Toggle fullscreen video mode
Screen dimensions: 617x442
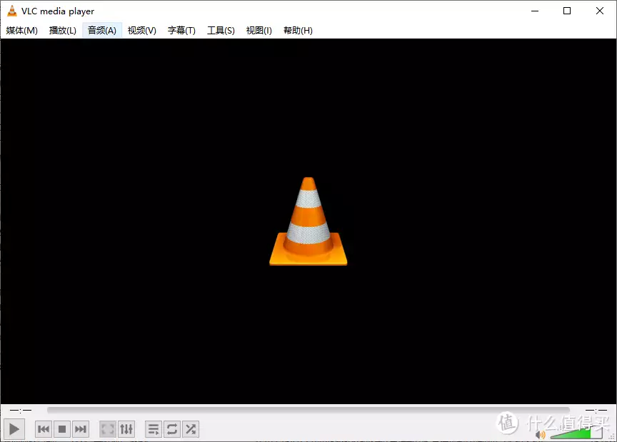coord(107,429)
